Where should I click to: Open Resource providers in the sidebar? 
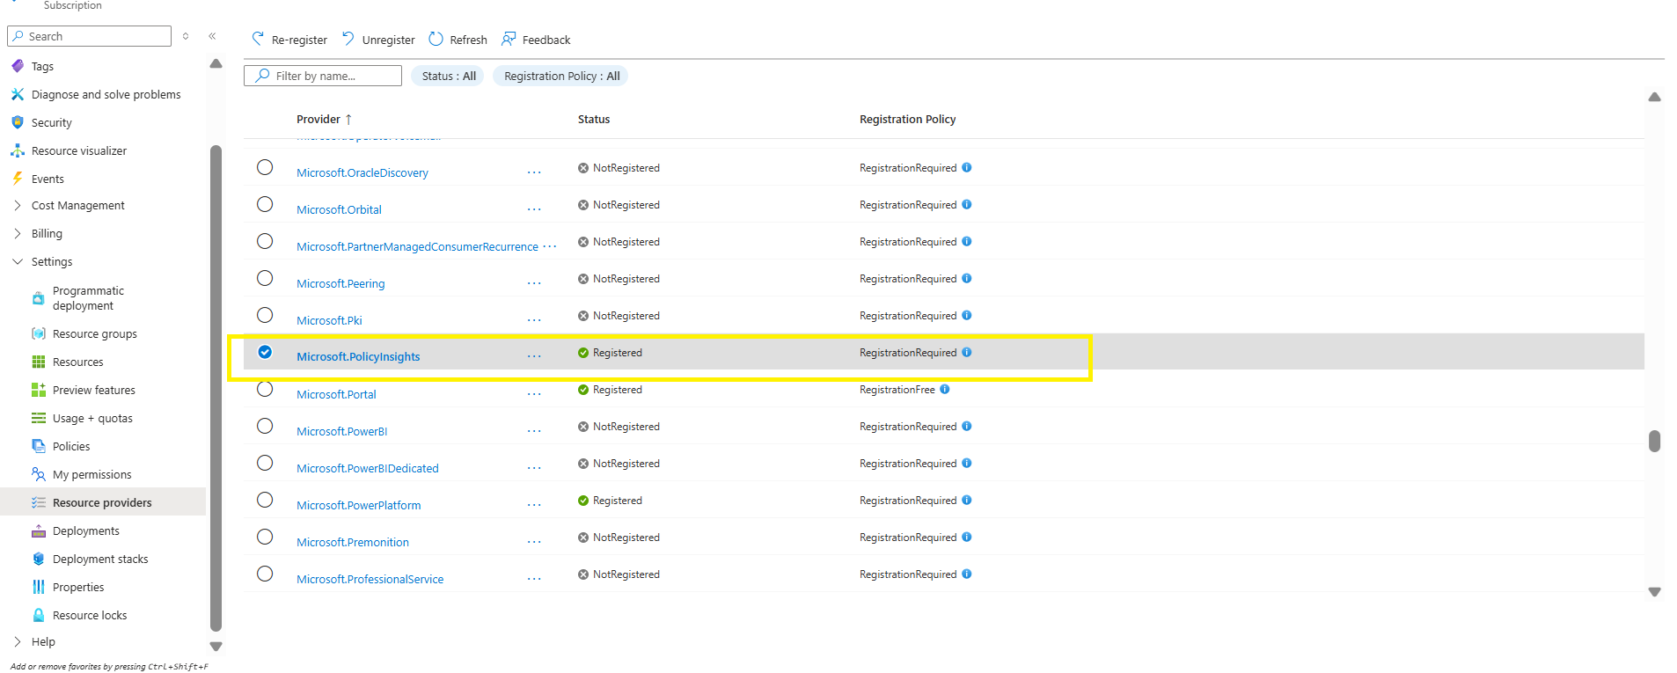pos(104,502)
